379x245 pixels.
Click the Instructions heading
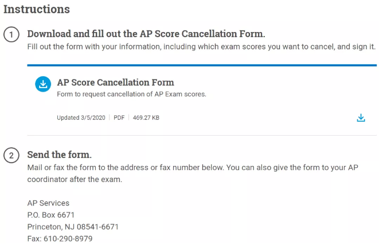click(x=37, y=10)
